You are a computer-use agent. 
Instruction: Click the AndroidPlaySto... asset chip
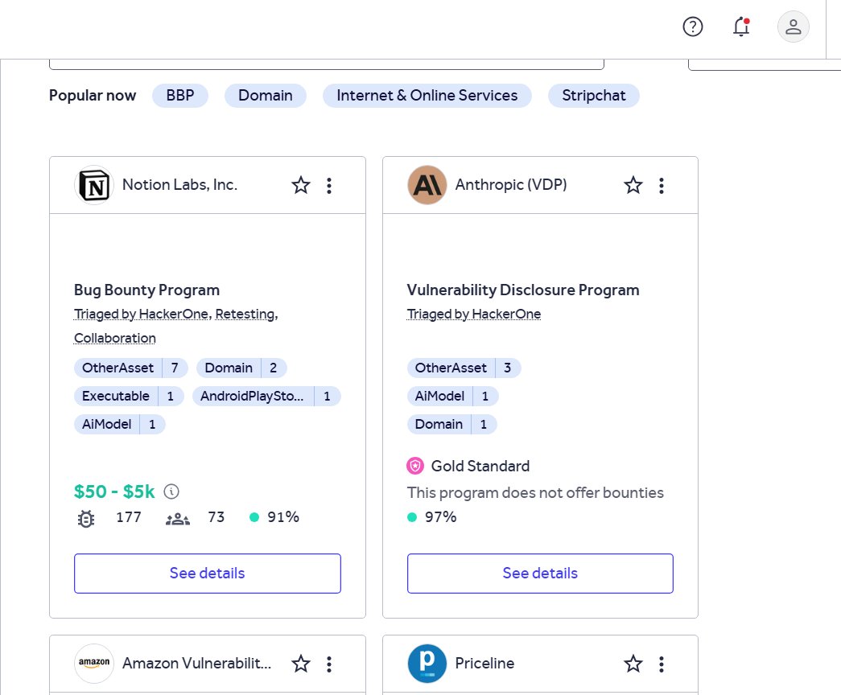point(266,397)
